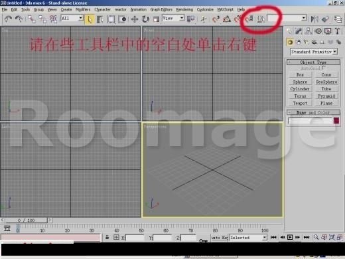Open the Tools menu
345x259 pixels.
[x=25, y=9]
